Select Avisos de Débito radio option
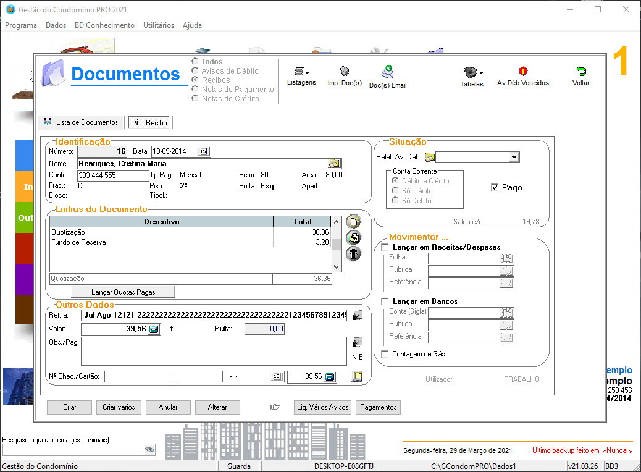Image resolution: width=641 pixels, height=472 pixels. point(195,71)
